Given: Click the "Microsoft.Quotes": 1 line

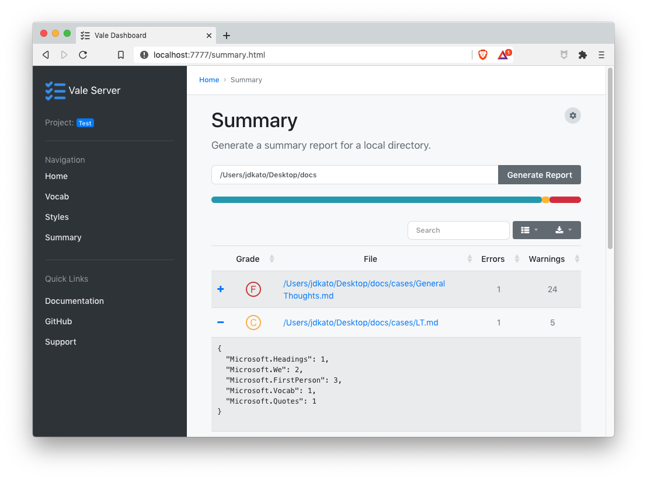Looking at the screenshot, I should click(x=271, y=401).
